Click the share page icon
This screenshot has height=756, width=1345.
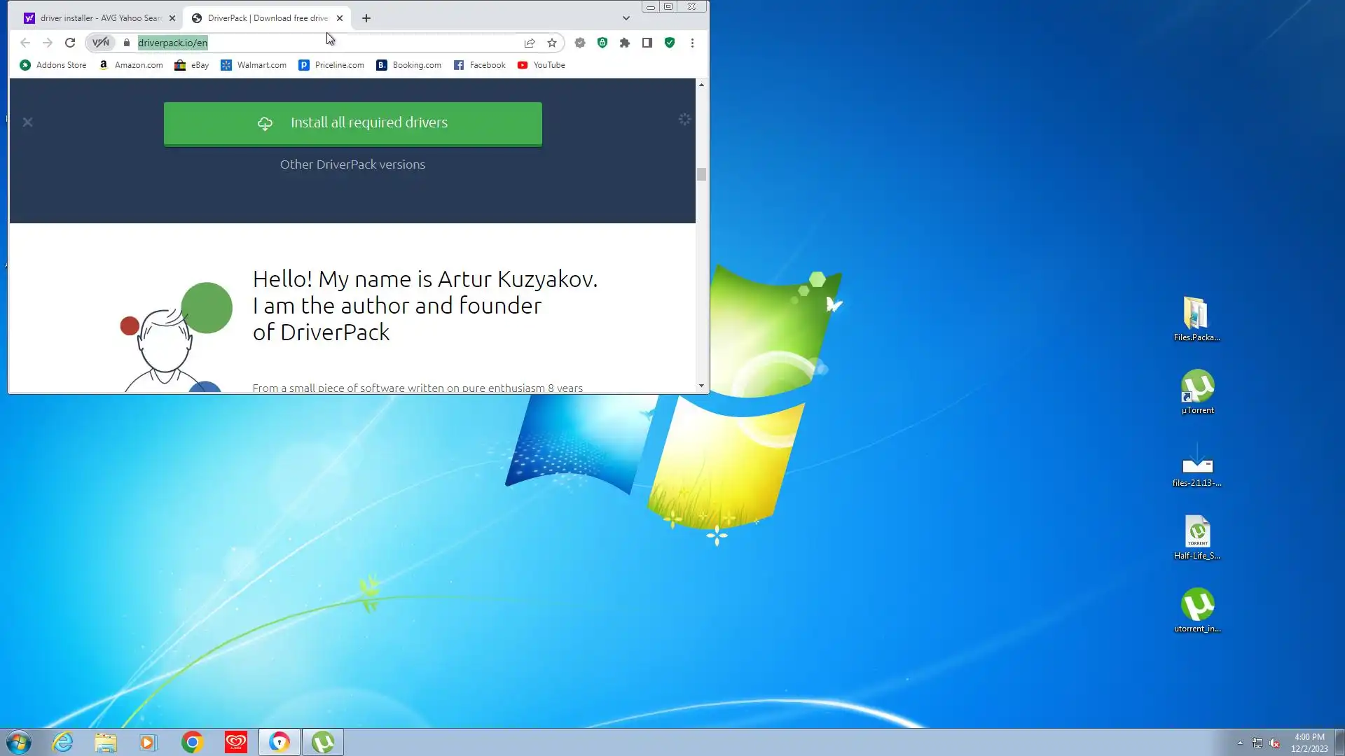pyautogui.click(x=530, y=43)
